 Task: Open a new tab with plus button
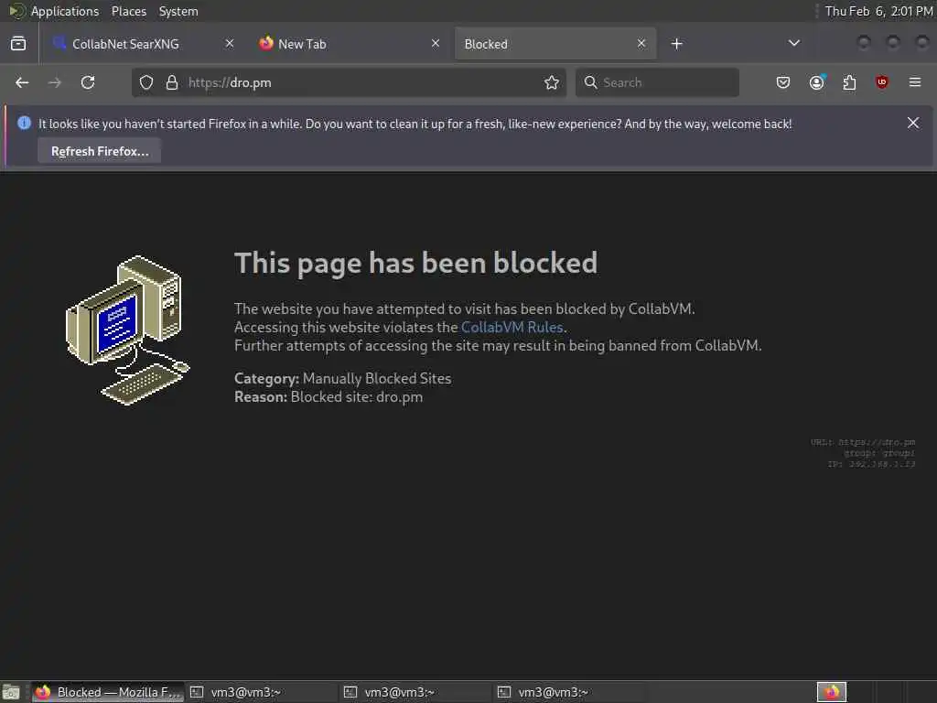click(x=676, y=44)
